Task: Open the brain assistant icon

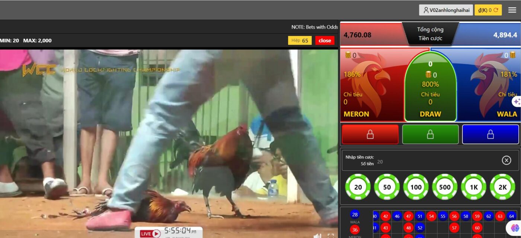Action: 514,228
